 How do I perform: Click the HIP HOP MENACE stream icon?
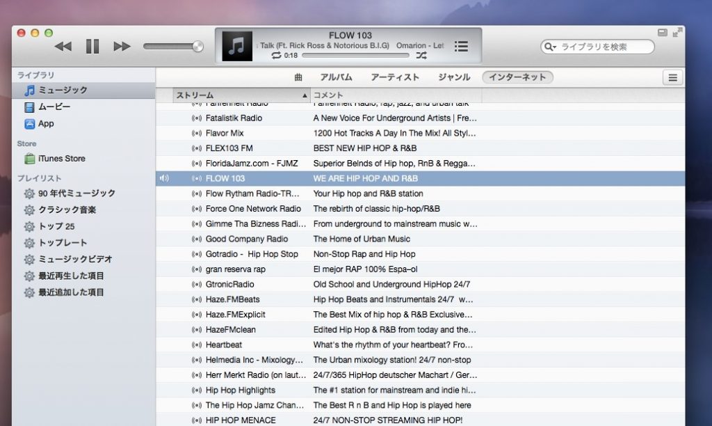coord(197,420)
